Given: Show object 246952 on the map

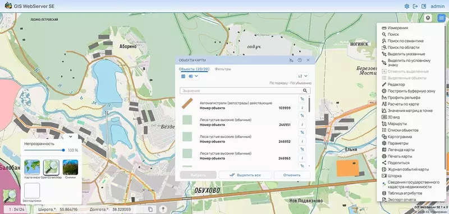Looking at the screenshot, I should (302, 132).
